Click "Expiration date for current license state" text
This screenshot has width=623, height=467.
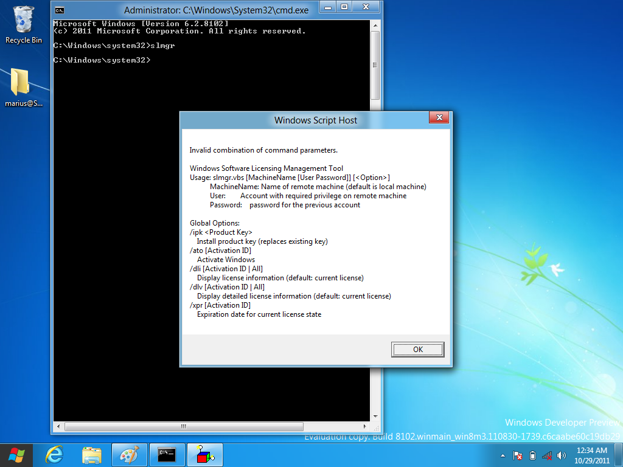click(259, 314)
